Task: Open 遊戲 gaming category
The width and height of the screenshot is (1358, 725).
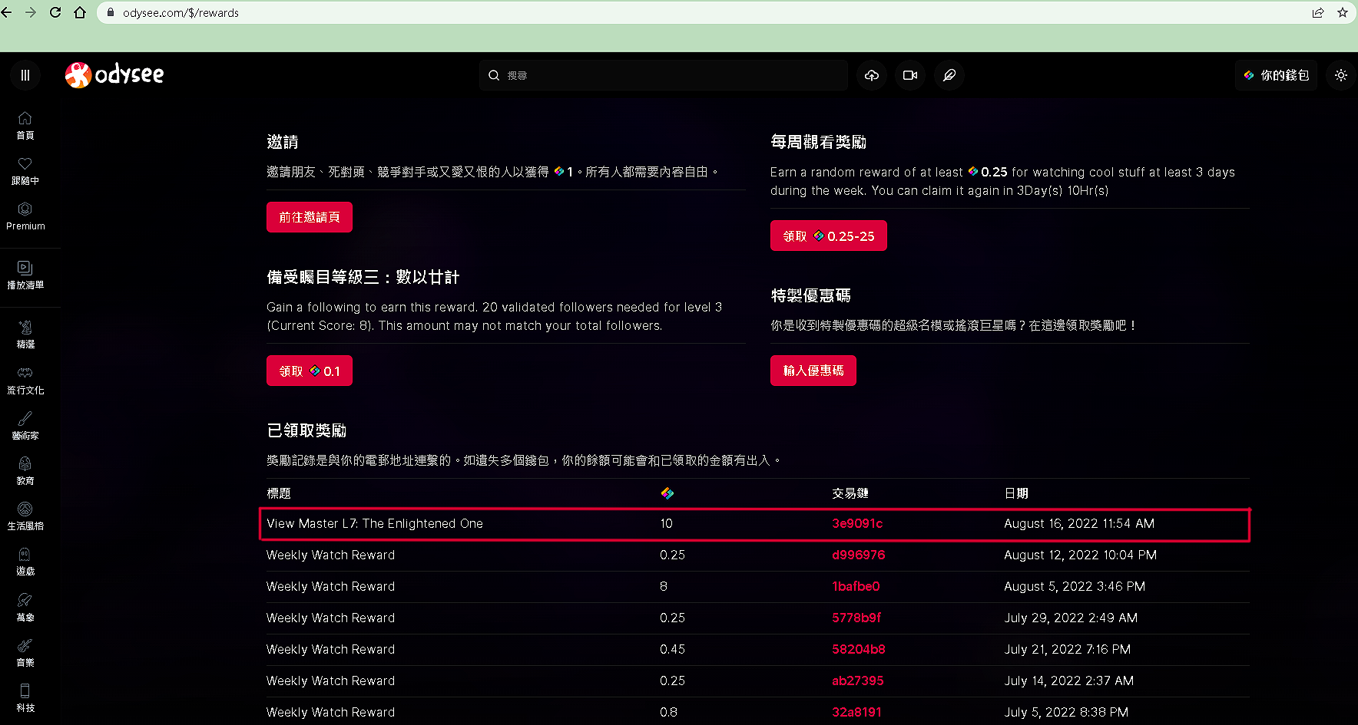Action: click(x=25, y=562)
